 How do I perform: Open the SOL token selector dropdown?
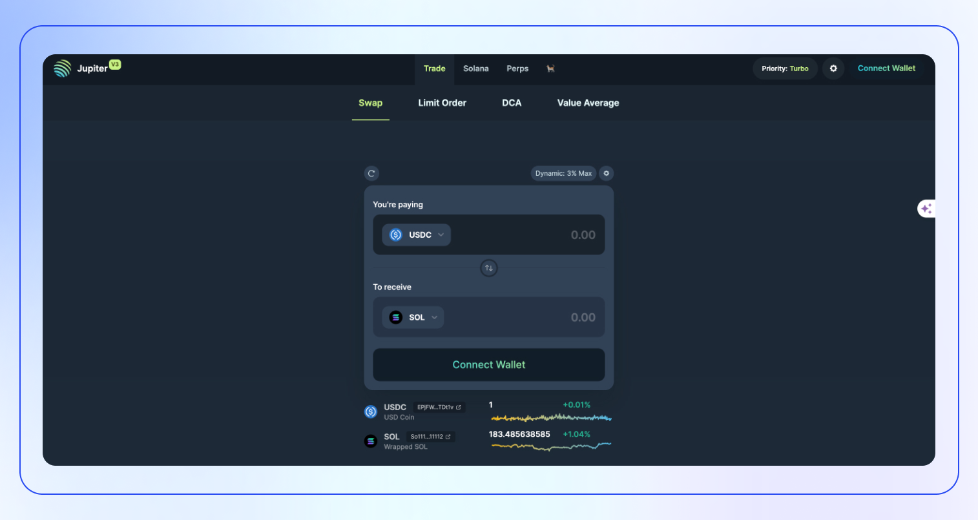(413, 317)
